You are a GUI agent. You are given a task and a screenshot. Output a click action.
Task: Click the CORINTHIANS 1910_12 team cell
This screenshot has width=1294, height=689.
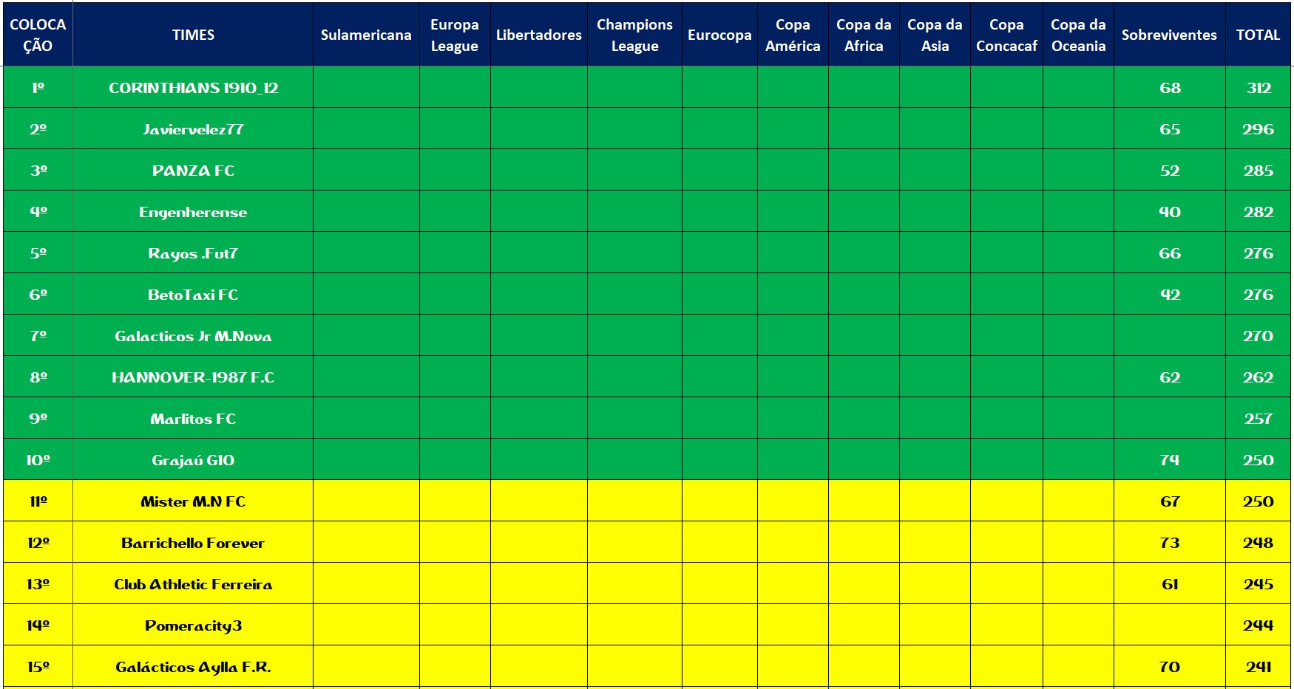193,88
